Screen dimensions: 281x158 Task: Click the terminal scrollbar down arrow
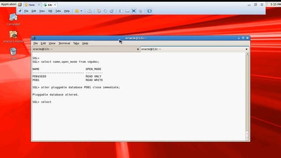coord(247,139)
